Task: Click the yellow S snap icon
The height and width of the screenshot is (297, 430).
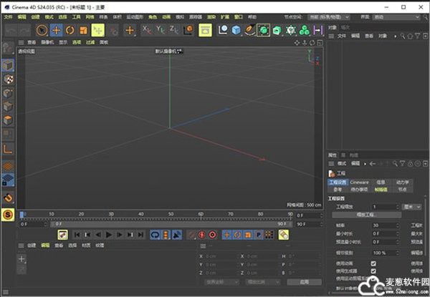Action: pyautogui.click(x=8, y=213)
